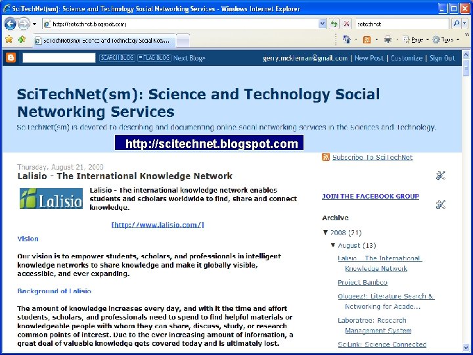The height and width of the screenshot is (355, 473).
Task: Click the browser Back arrow button
Action: point(10,24)
